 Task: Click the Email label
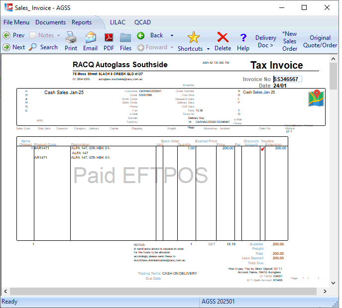90,48
